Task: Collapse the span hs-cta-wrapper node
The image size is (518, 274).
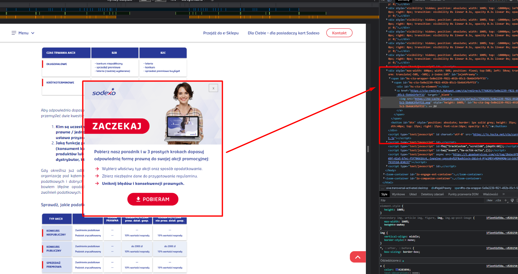Action: click(x=390, y=78)
